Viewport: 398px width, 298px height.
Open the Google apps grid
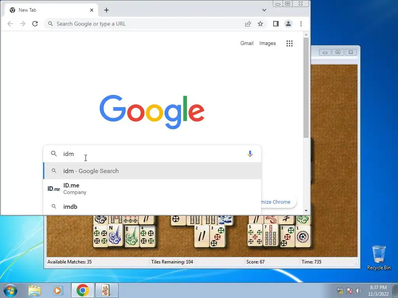[289, 43]
